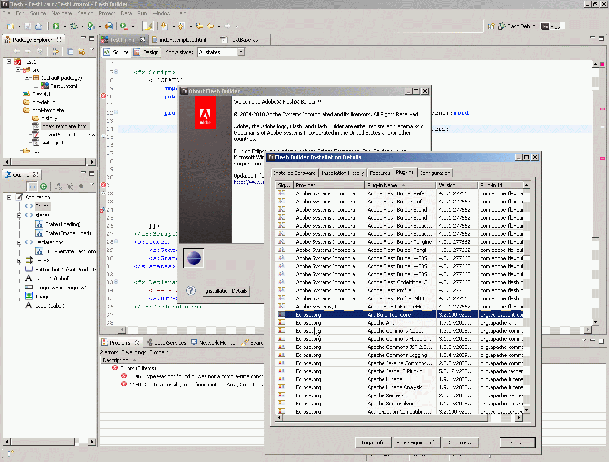609x462 pixels.
Task: Sort the Outline alphabetically
Action: click(59, 186)
